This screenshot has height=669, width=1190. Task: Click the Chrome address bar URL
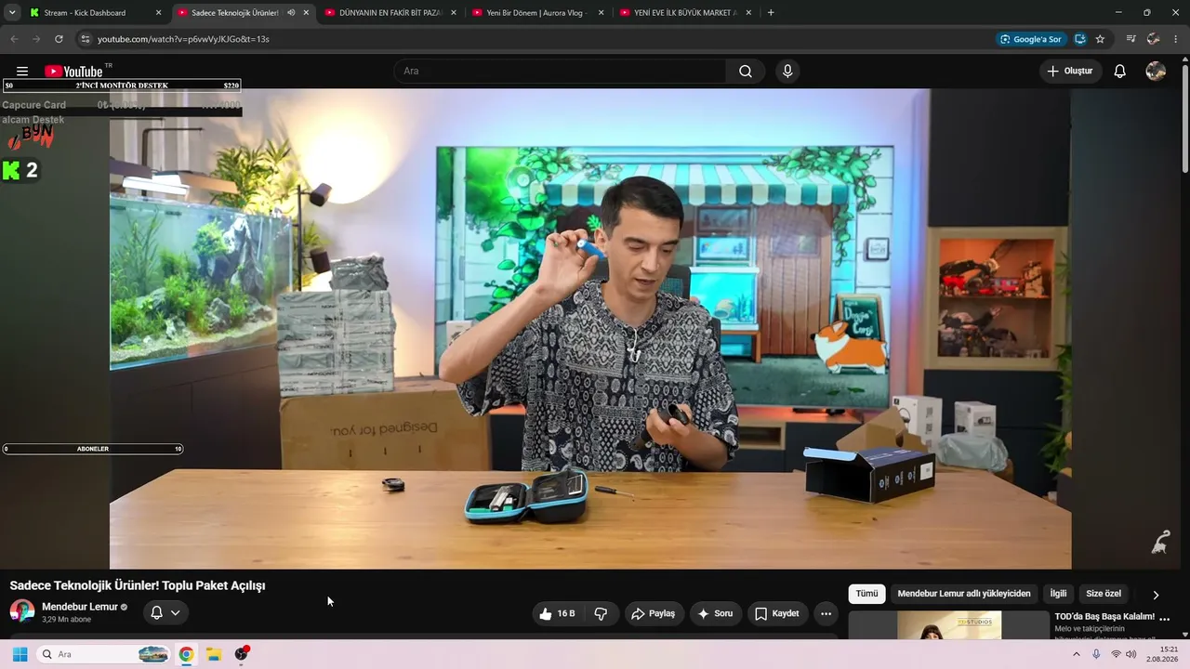pyautogui.click(x=183, y=39)
